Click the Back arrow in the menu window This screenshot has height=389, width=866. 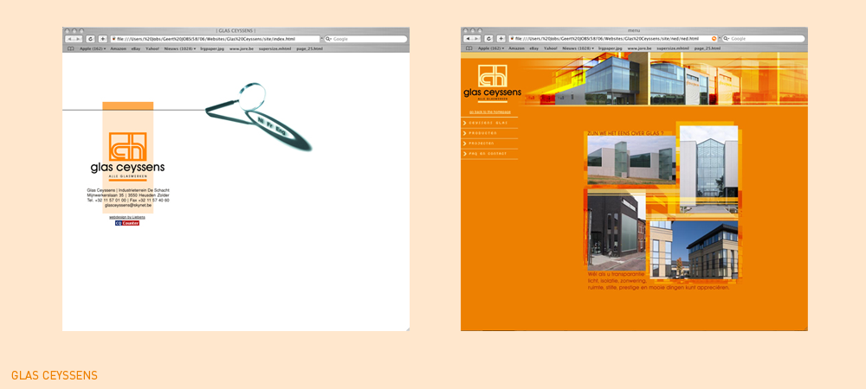coord(468,39)
